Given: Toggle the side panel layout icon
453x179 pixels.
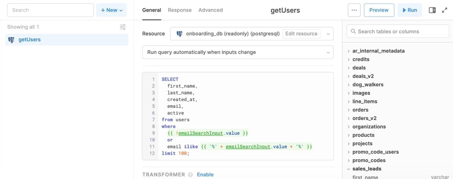Looking at the screenshot, I should [x=432, y=10].
